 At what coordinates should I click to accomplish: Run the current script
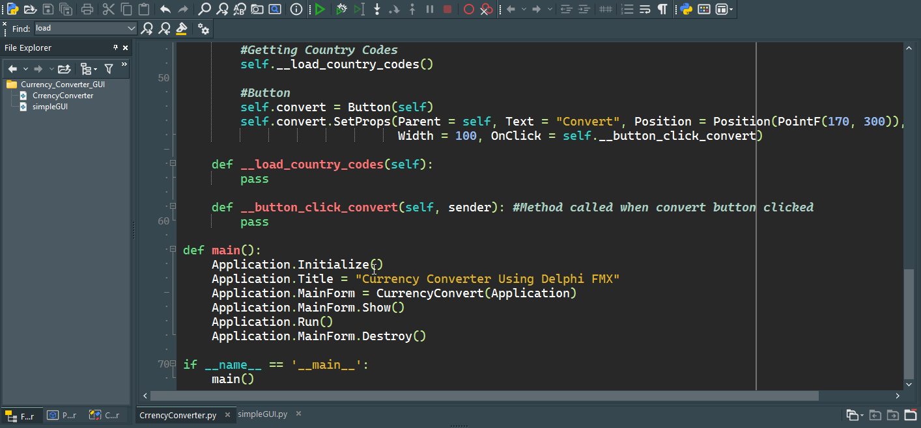click(319, 9)
